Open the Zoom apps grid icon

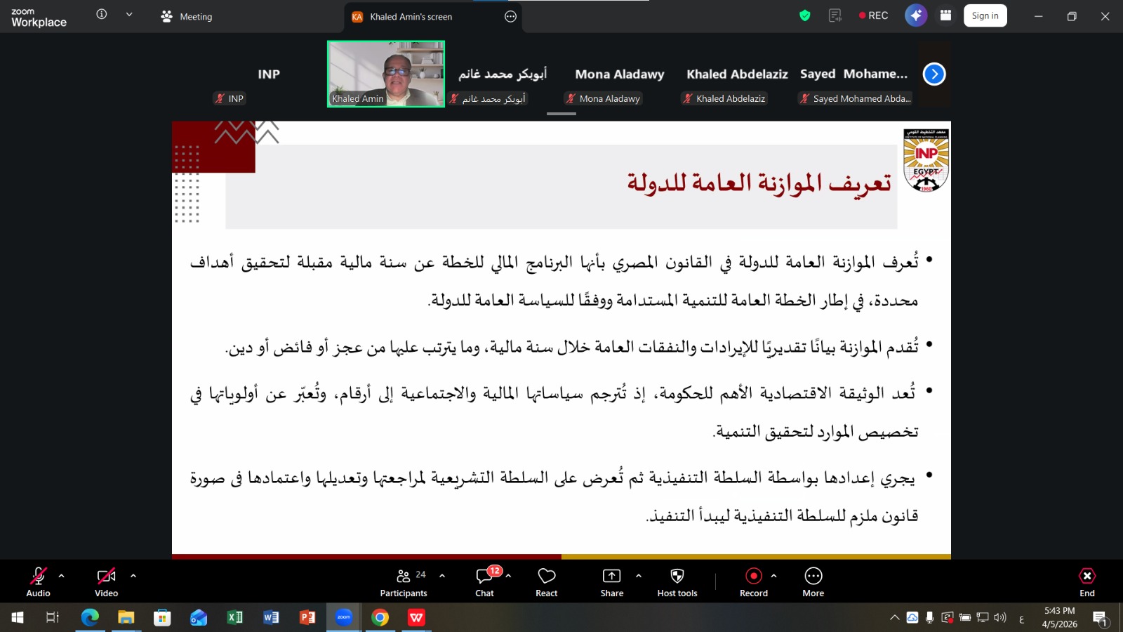tap(945, 15)
